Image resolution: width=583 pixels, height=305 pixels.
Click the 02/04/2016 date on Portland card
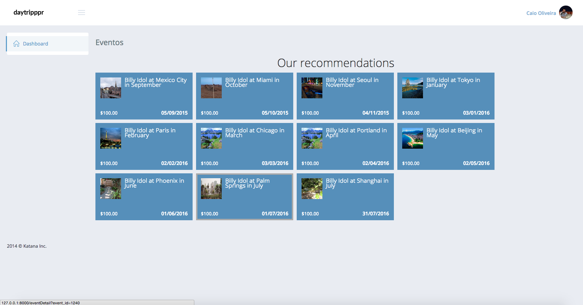pos(375,163)
